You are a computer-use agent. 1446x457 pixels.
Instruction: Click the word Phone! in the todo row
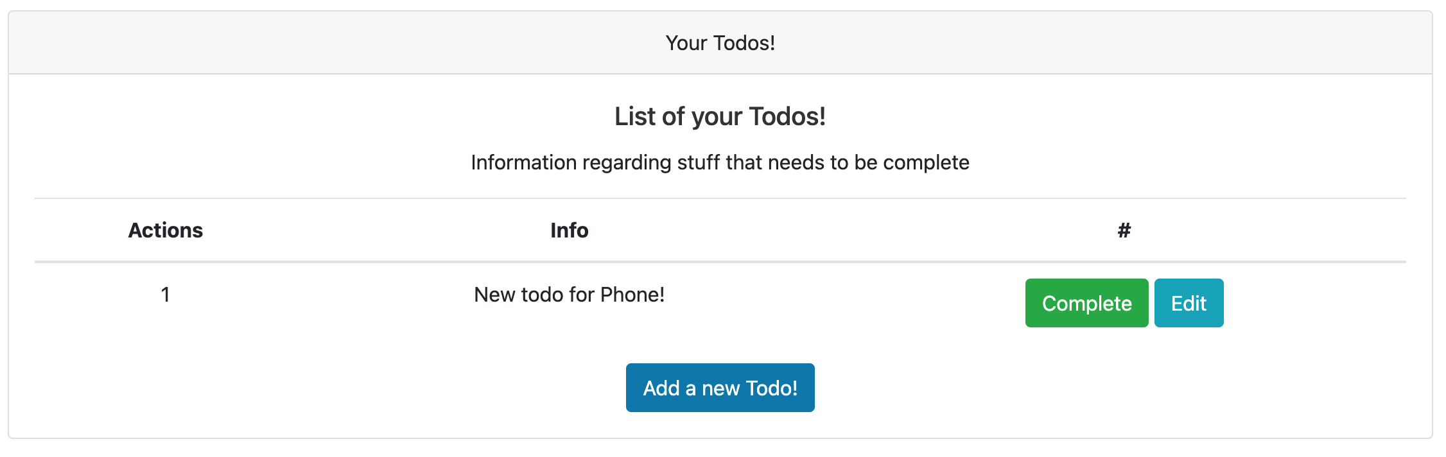coord(632,295)
